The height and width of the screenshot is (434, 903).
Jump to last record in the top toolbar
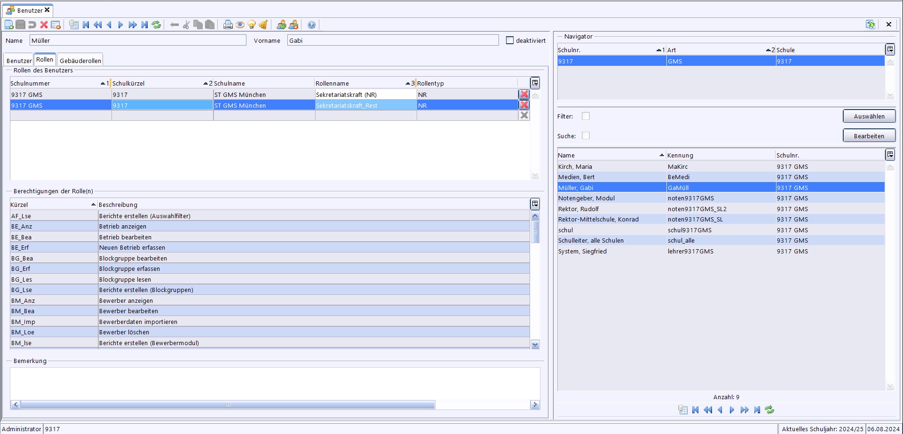(x=144, y=25)
